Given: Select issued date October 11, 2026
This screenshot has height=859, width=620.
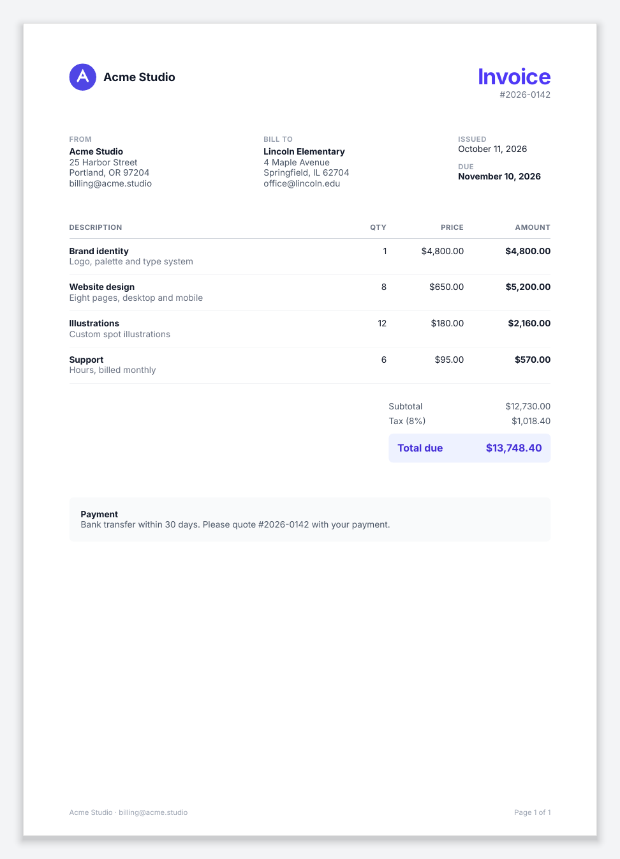Looking at the screenshot, I should [x=492, y=149].
